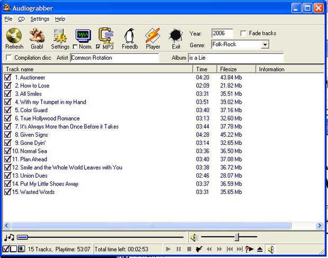
Task: Check all tracks icon in status bar
Action: pos(6,249)
